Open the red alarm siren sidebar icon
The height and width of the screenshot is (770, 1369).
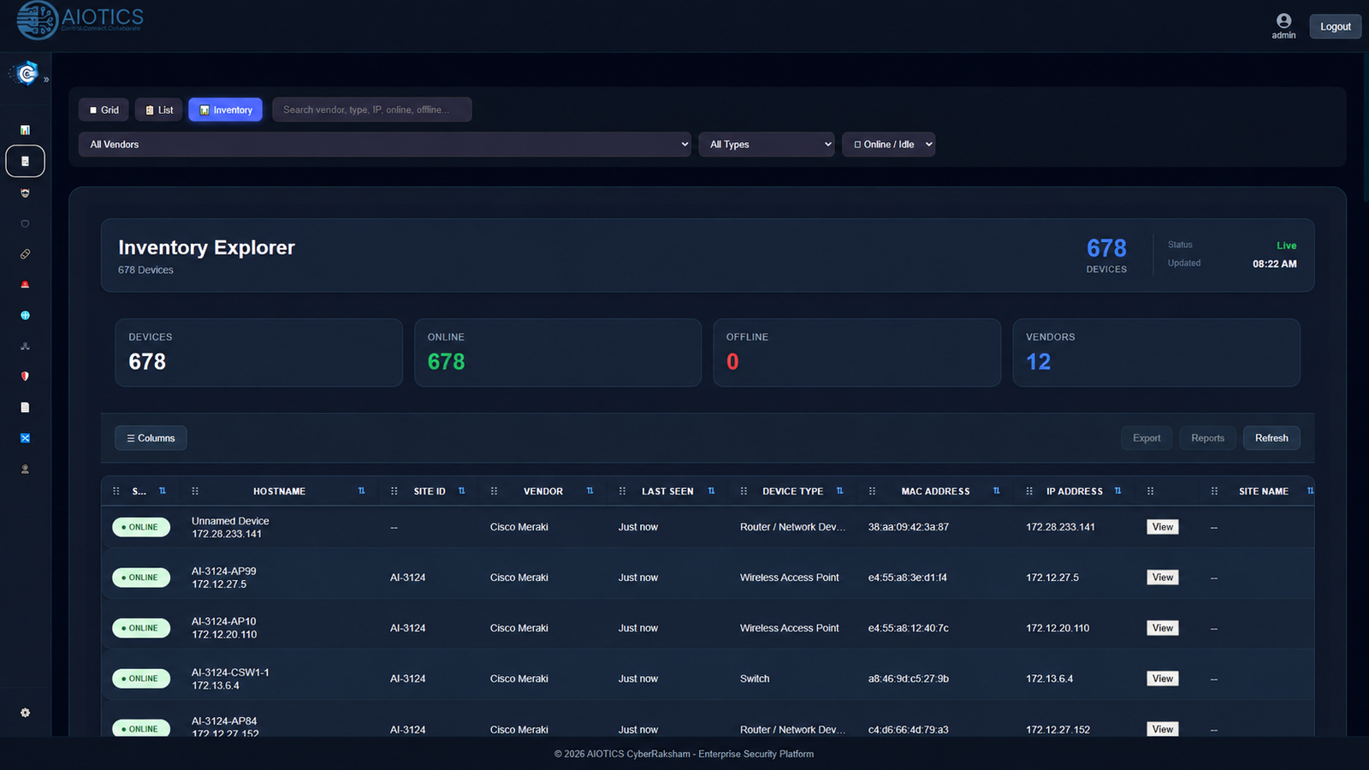(x=25, y=284)
